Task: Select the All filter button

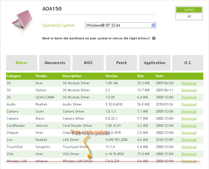Action: (189, 16)
